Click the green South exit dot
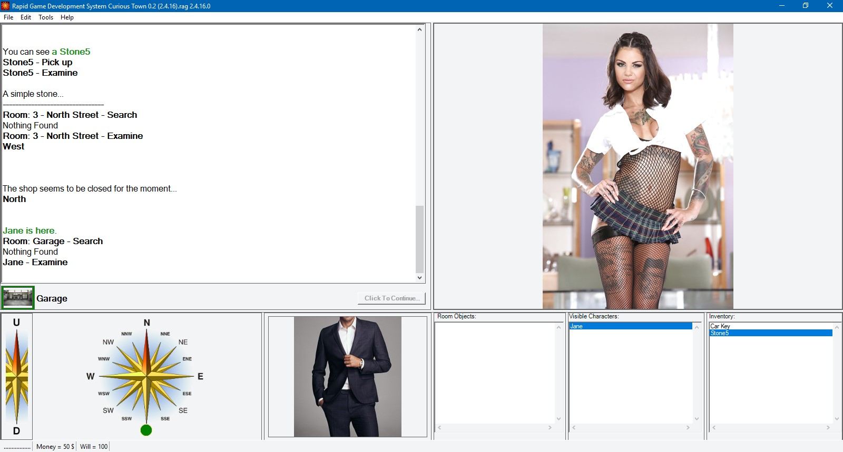Screen dimensions: 843x452 click(146, 430)
